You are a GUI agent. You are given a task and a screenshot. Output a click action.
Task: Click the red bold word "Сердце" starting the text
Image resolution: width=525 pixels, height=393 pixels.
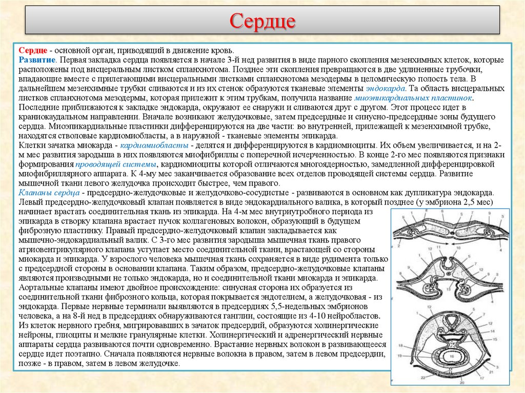(34, 51)
